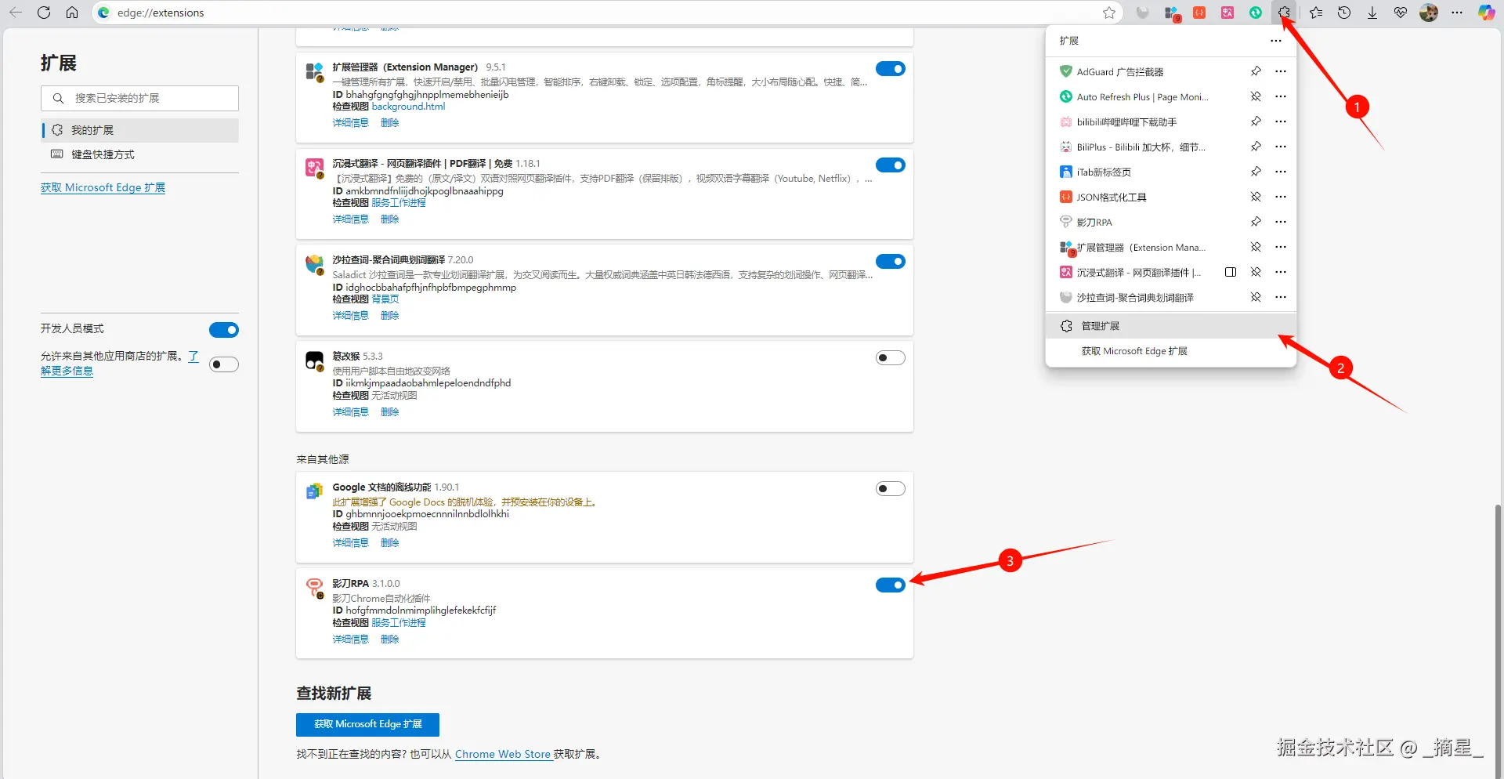1504x779 pixels.
Task: Add this page to favorites with the star
Action: [x=1108, y=13]
